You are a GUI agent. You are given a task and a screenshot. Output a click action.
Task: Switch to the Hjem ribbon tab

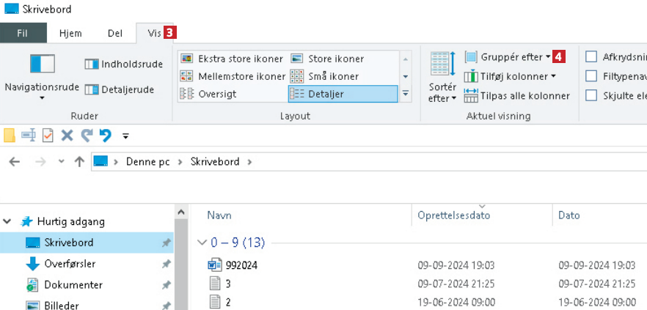[x=70, y=34]
